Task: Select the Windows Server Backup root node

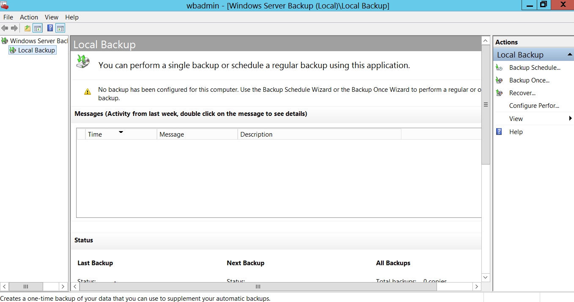Action: 38,41
